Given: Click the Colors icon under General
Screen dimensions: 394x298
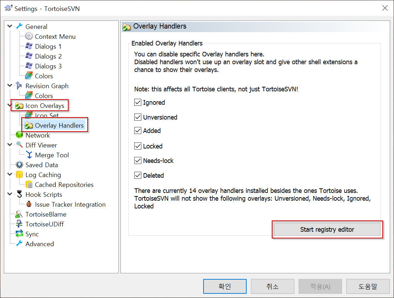Looking at the screenshot, I should (x=29, y=75).
